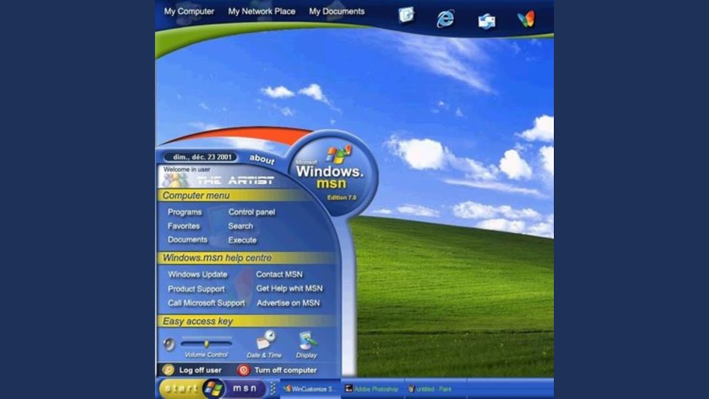Select Search in the Computer menu
Image resolution: width=709 pixels, height=399 pixels.
240,226
